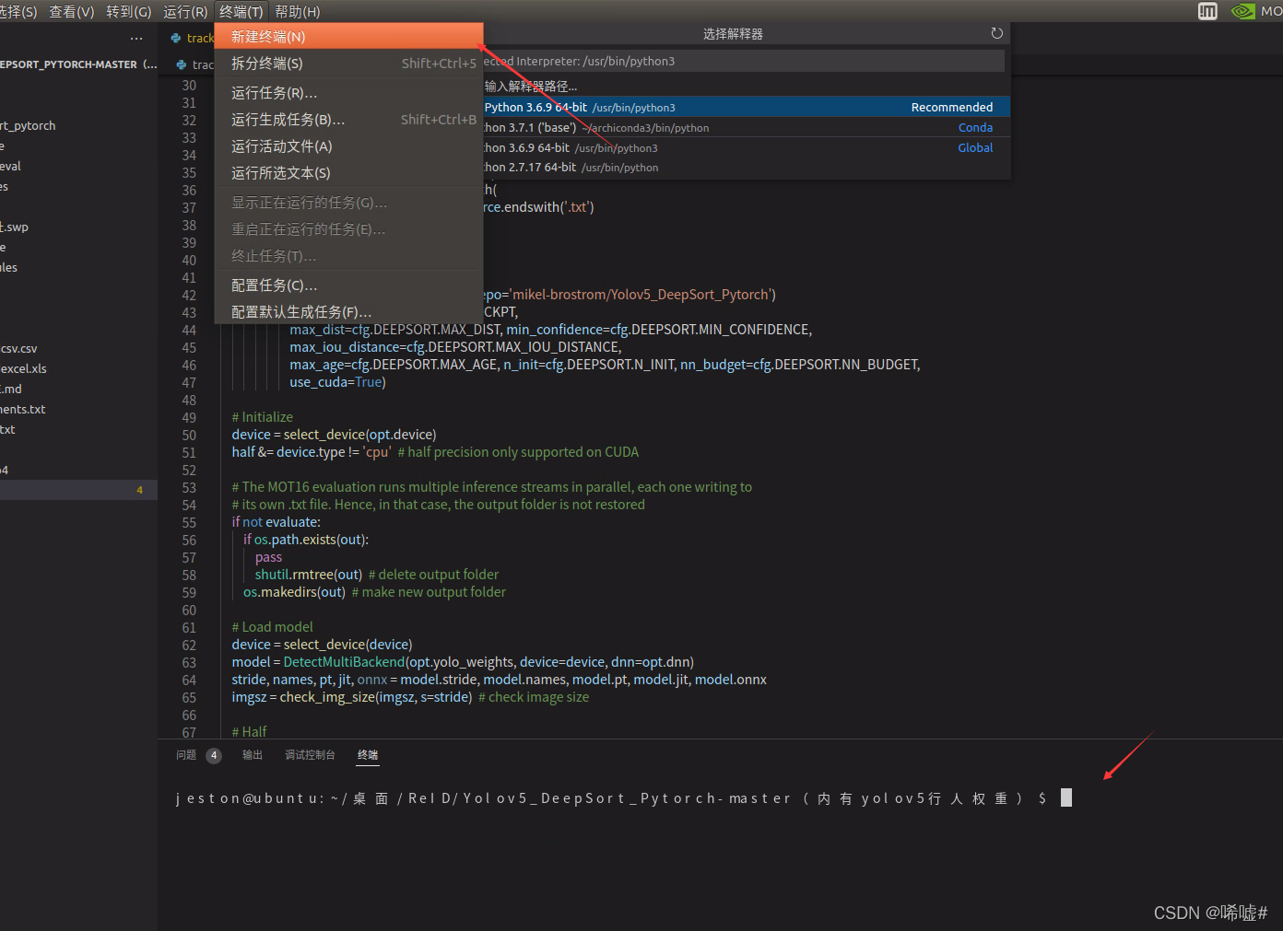
Task: Switch to the 调试控制台 panel tab
Action: (x=310, y=755)
